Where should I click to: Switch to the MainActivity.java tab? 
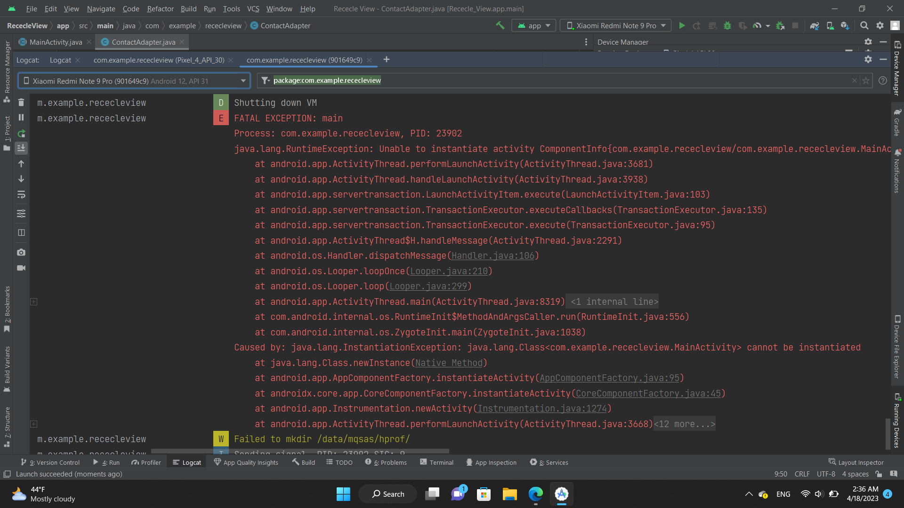point(56,42)
